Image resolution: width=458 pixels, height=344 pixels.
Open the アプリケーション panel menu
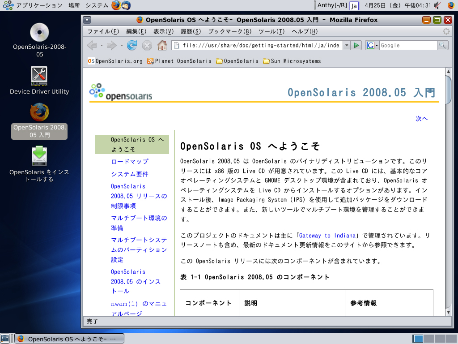[33, 5]
